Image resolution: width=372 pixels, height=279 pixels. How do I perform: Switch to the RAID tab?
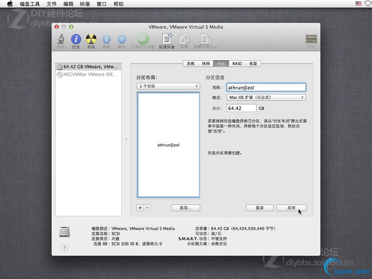pyautogui.click(x=237, y=64)
